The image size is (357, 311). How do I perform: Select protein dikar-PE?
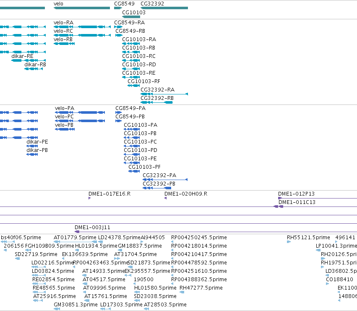pyautogui.click(x=32, y=146)
